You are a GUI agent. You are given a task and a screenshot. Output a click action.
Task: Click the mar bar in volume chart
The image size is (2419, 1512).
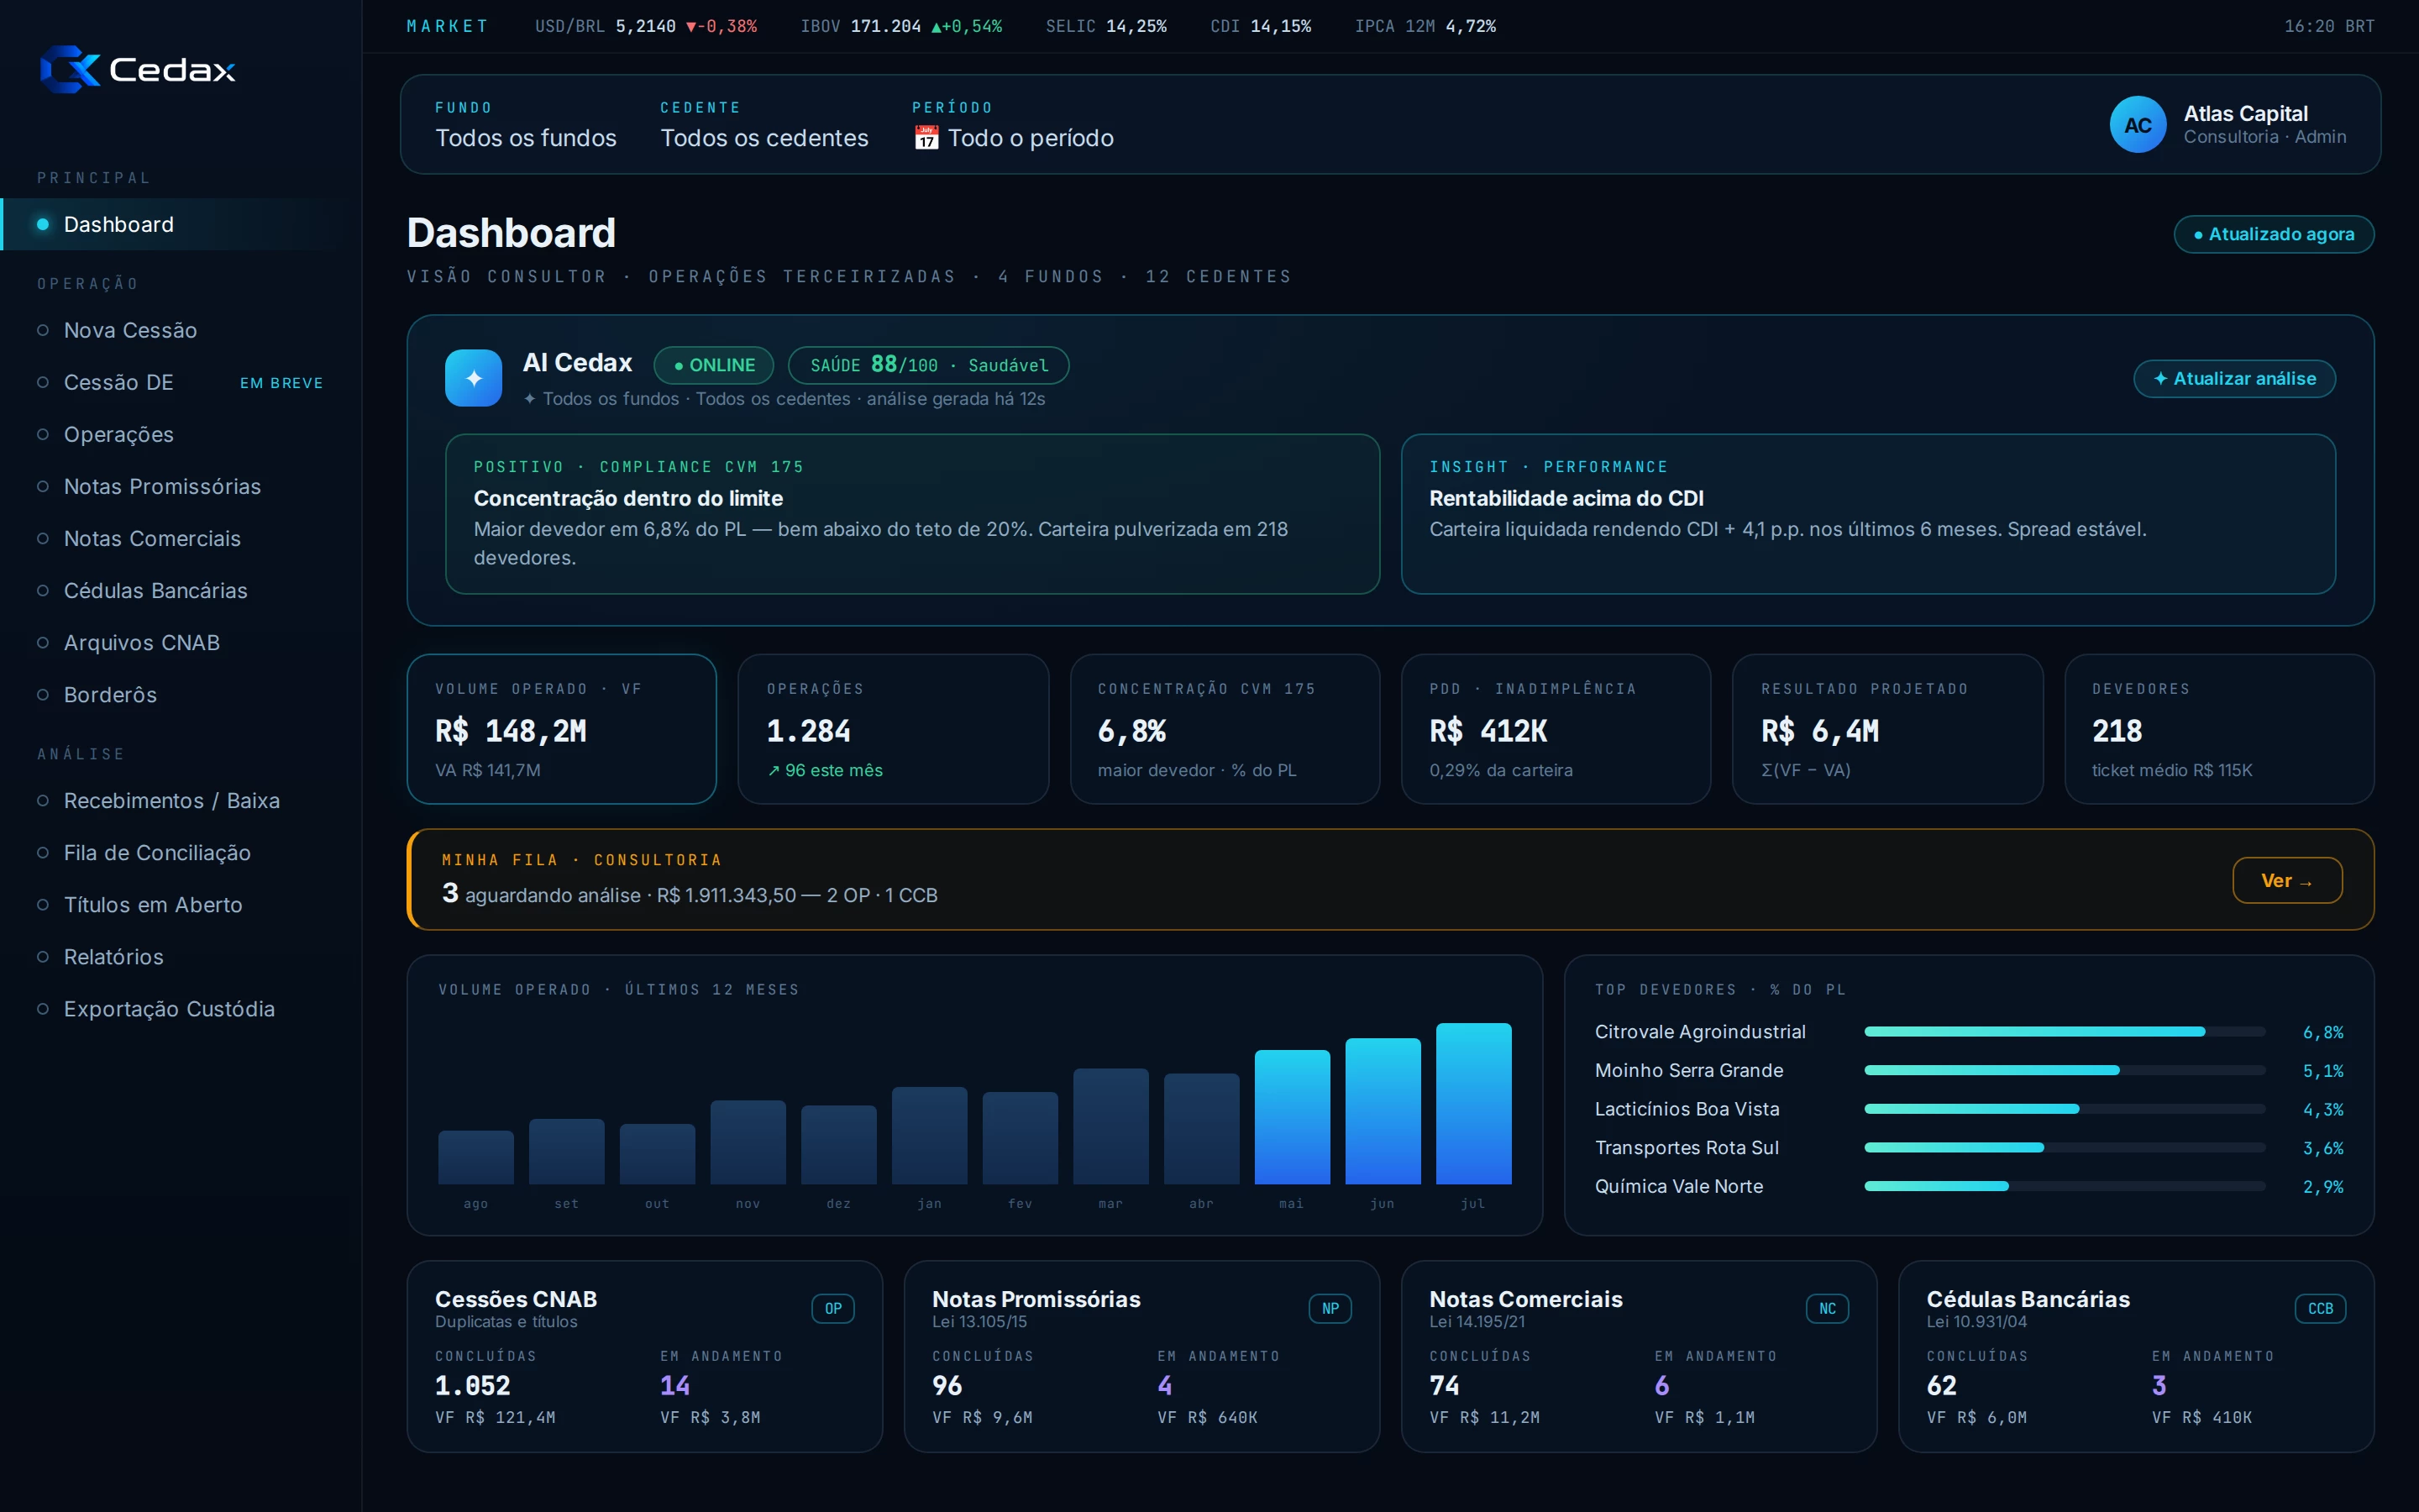click(1110, 1126)
